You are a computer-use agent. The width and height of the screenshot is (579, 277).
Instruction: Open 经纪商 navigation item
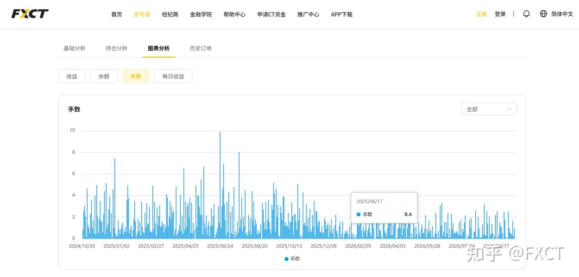170,14
